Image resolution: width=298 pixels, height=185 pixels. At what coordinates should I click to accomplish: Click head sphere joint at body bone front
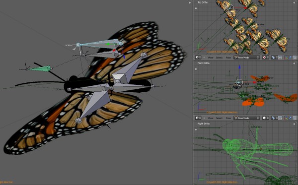coord(70,89)
